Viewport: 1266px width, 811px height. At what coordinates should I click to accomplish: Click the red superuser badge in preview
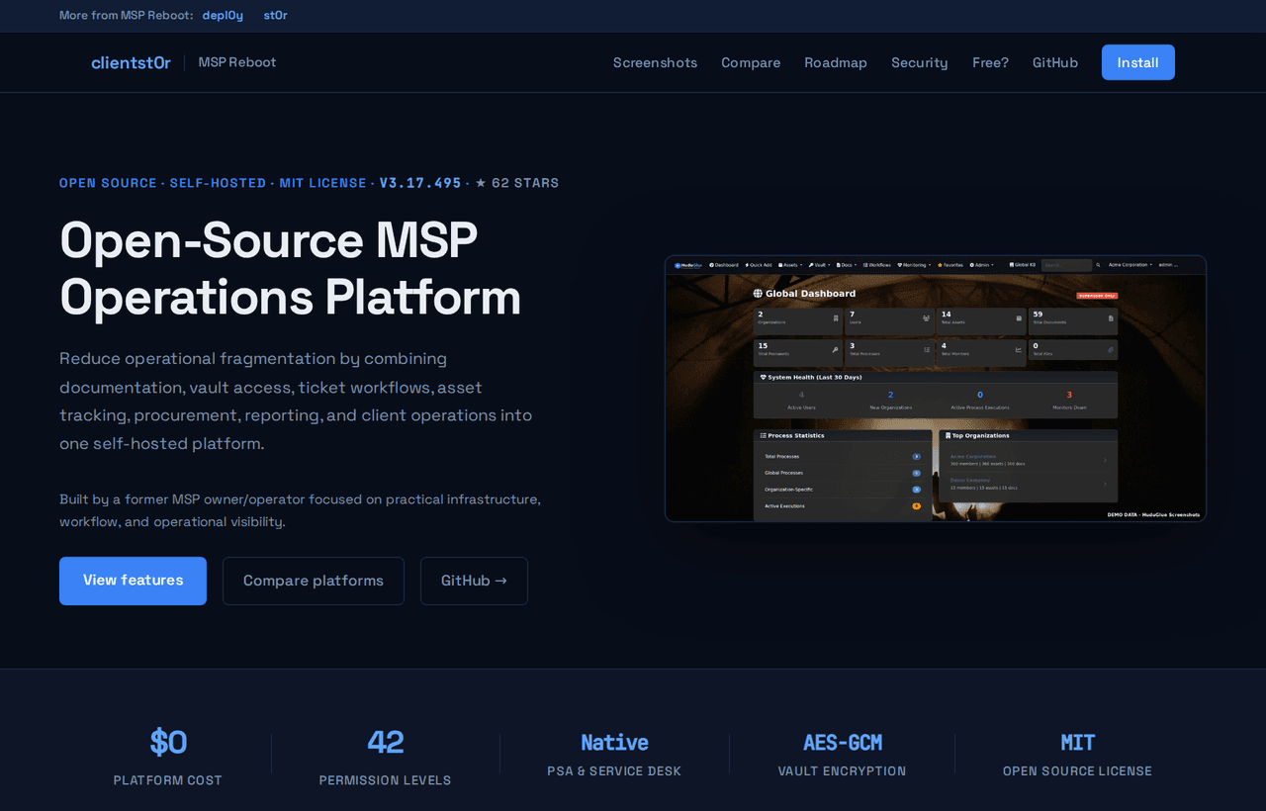pyautogui.click(x=1097, y=296)
